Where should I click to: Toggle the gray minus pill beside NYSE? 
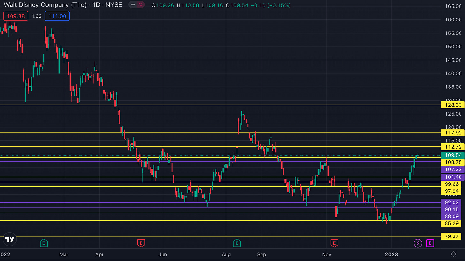133,5
